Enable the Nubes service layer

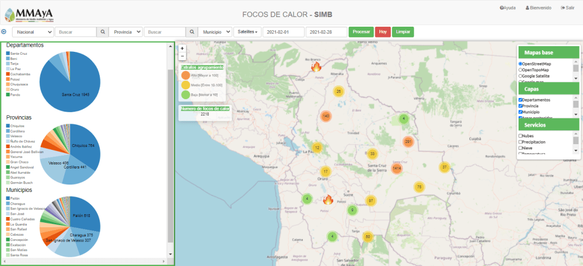pos(520,136)
